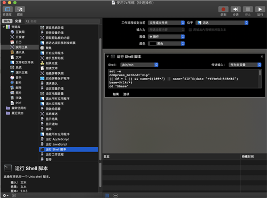The width and height of the screenshot is (267, 198).
Task: Select the 请求确认 action
Action: (x=49, y=83)
